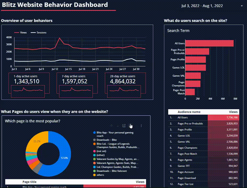This screenshot has width=247, height=188.
Task: Select 'Page: Pro or Probuilds' in the Audience table
Action: pyautogui.click(x=190, y=124)
